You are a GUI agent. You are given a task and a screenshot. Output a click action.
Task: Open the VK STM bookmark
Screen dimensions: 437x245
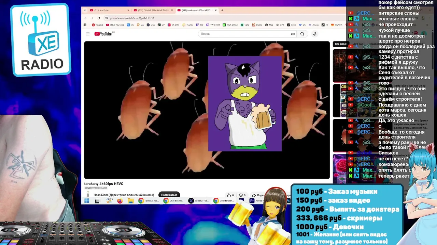point(173,25)
